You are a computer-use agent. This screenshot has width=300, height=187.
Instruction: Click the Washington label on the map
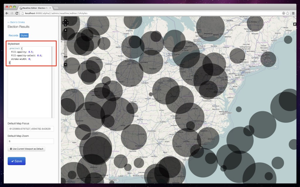click(219, 92)
